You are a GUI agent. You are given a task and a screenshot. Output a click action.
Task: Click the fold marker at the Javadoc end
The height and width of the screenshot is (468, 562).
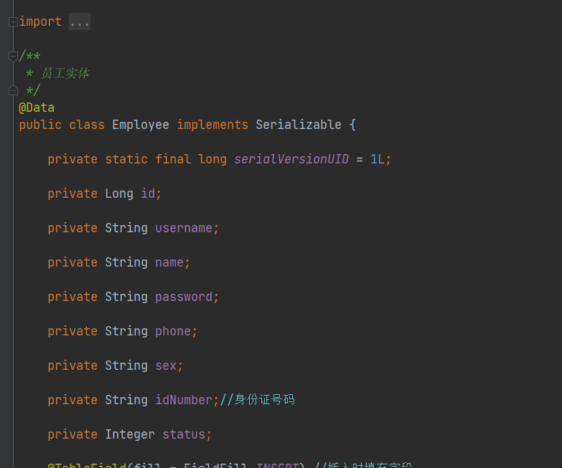coord(12,91)
